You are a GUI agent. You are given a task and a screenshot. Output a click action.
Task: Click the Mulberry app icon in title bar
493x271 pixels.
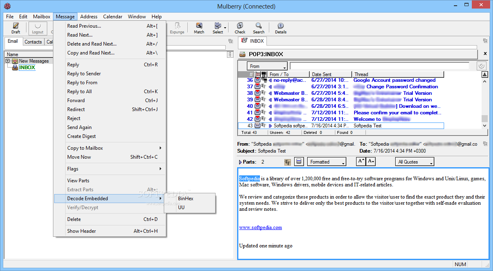pyautogui.click(x=7, y=6)
